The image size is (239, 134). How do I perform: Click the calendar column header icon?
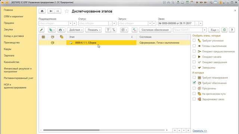coord(43,37)
